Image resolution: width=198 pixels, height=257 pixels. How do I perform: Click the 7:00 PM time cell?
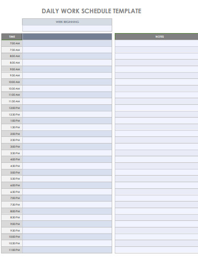coord(12,198)
